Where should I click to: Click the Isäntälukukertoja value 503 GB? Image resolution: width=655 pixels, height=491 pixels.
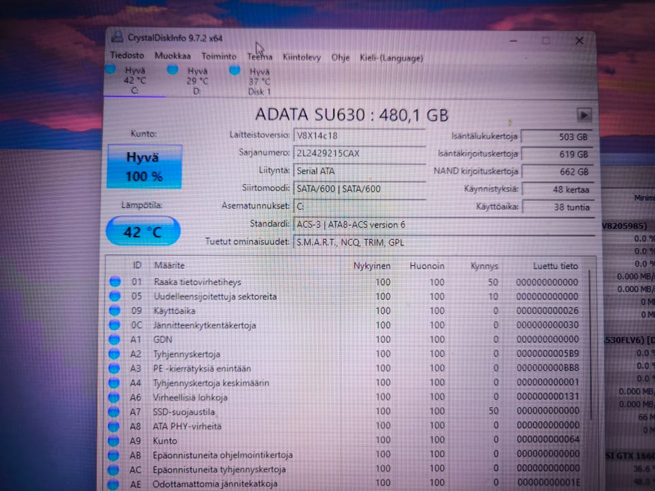click(x=557, y=136)
